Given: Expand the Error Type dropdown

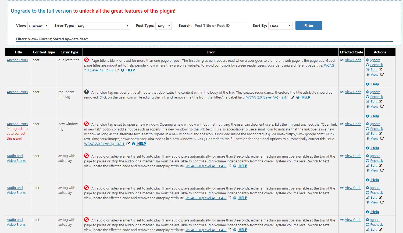Looking at the screenshot, I should [x=103, y=26].
